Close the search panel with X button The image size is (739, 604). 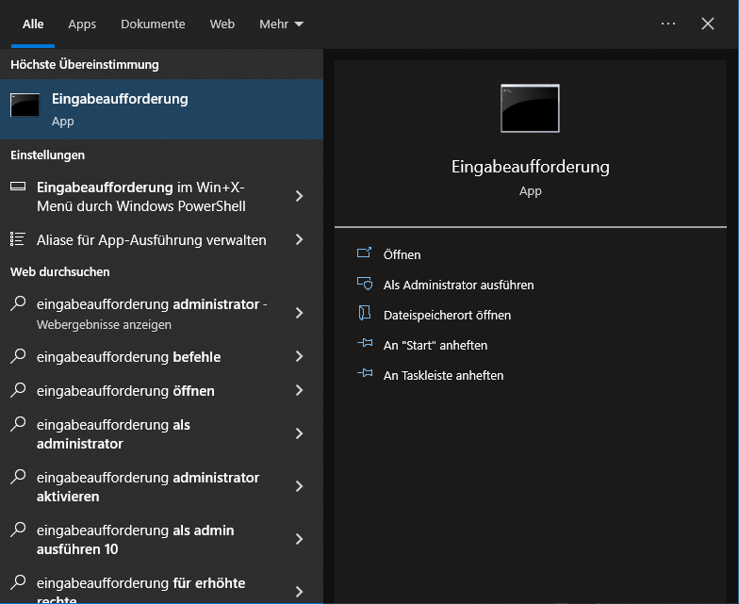[x=708, y=24]
